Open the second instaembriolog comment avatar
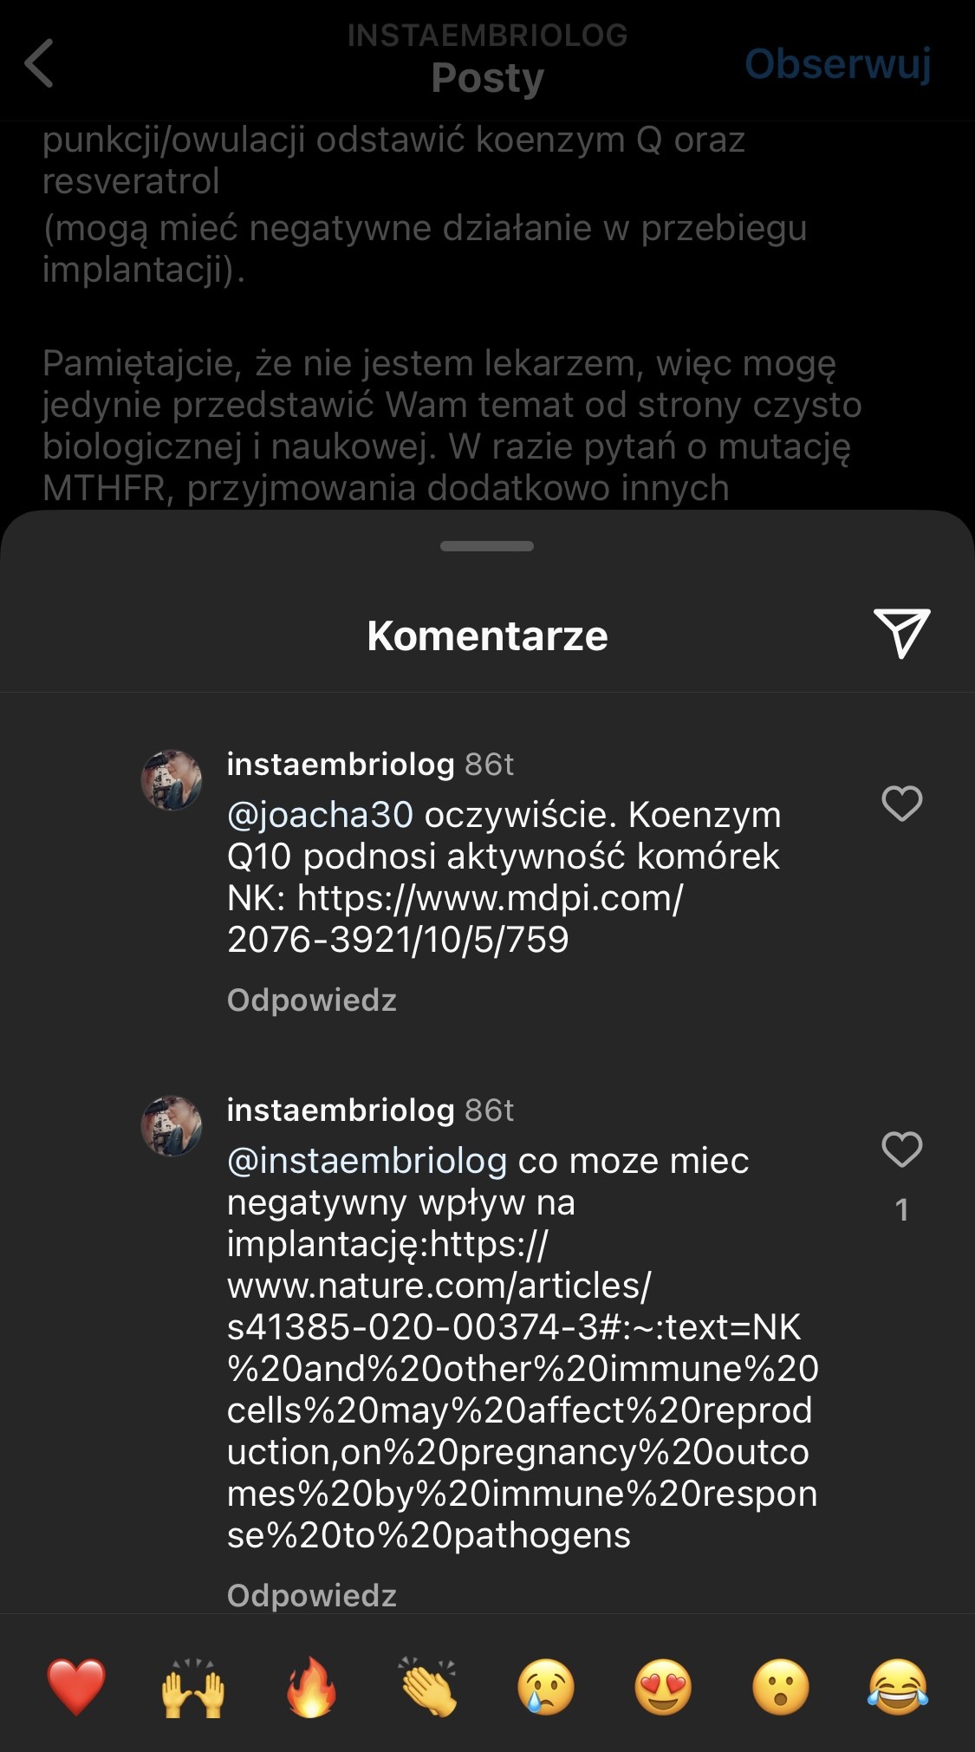 (172, 1126)
